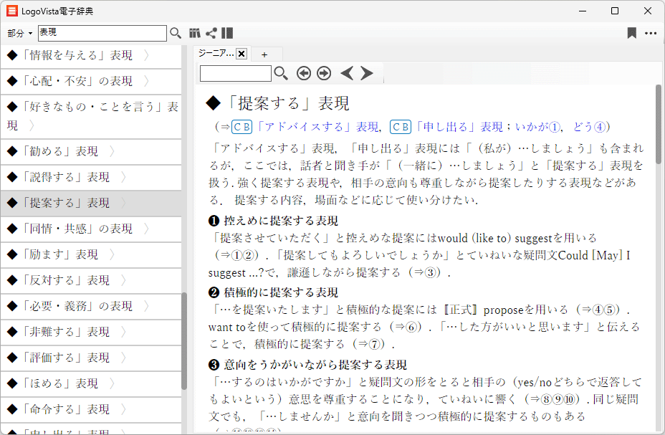Open the dictionary library books icon
Image resolution: width=665 pixels, height=435 pixels.
click(195, 33)
